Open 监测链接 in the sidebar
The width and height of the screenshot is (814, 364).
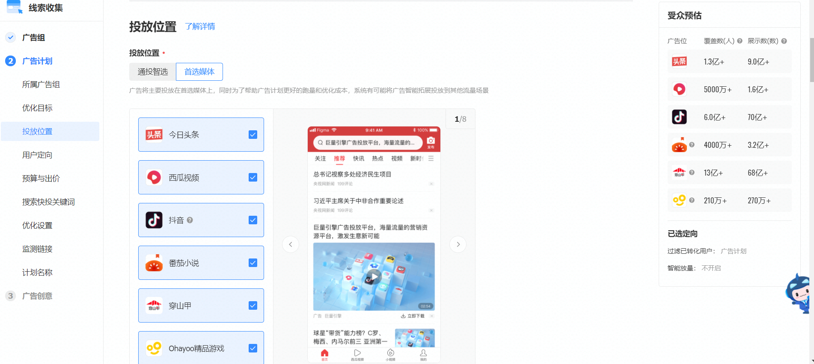click(x=37, y=249)
